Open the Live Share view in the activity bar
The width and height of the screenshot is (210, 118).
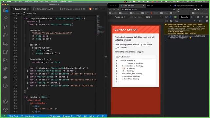click(x=5, y=69)
